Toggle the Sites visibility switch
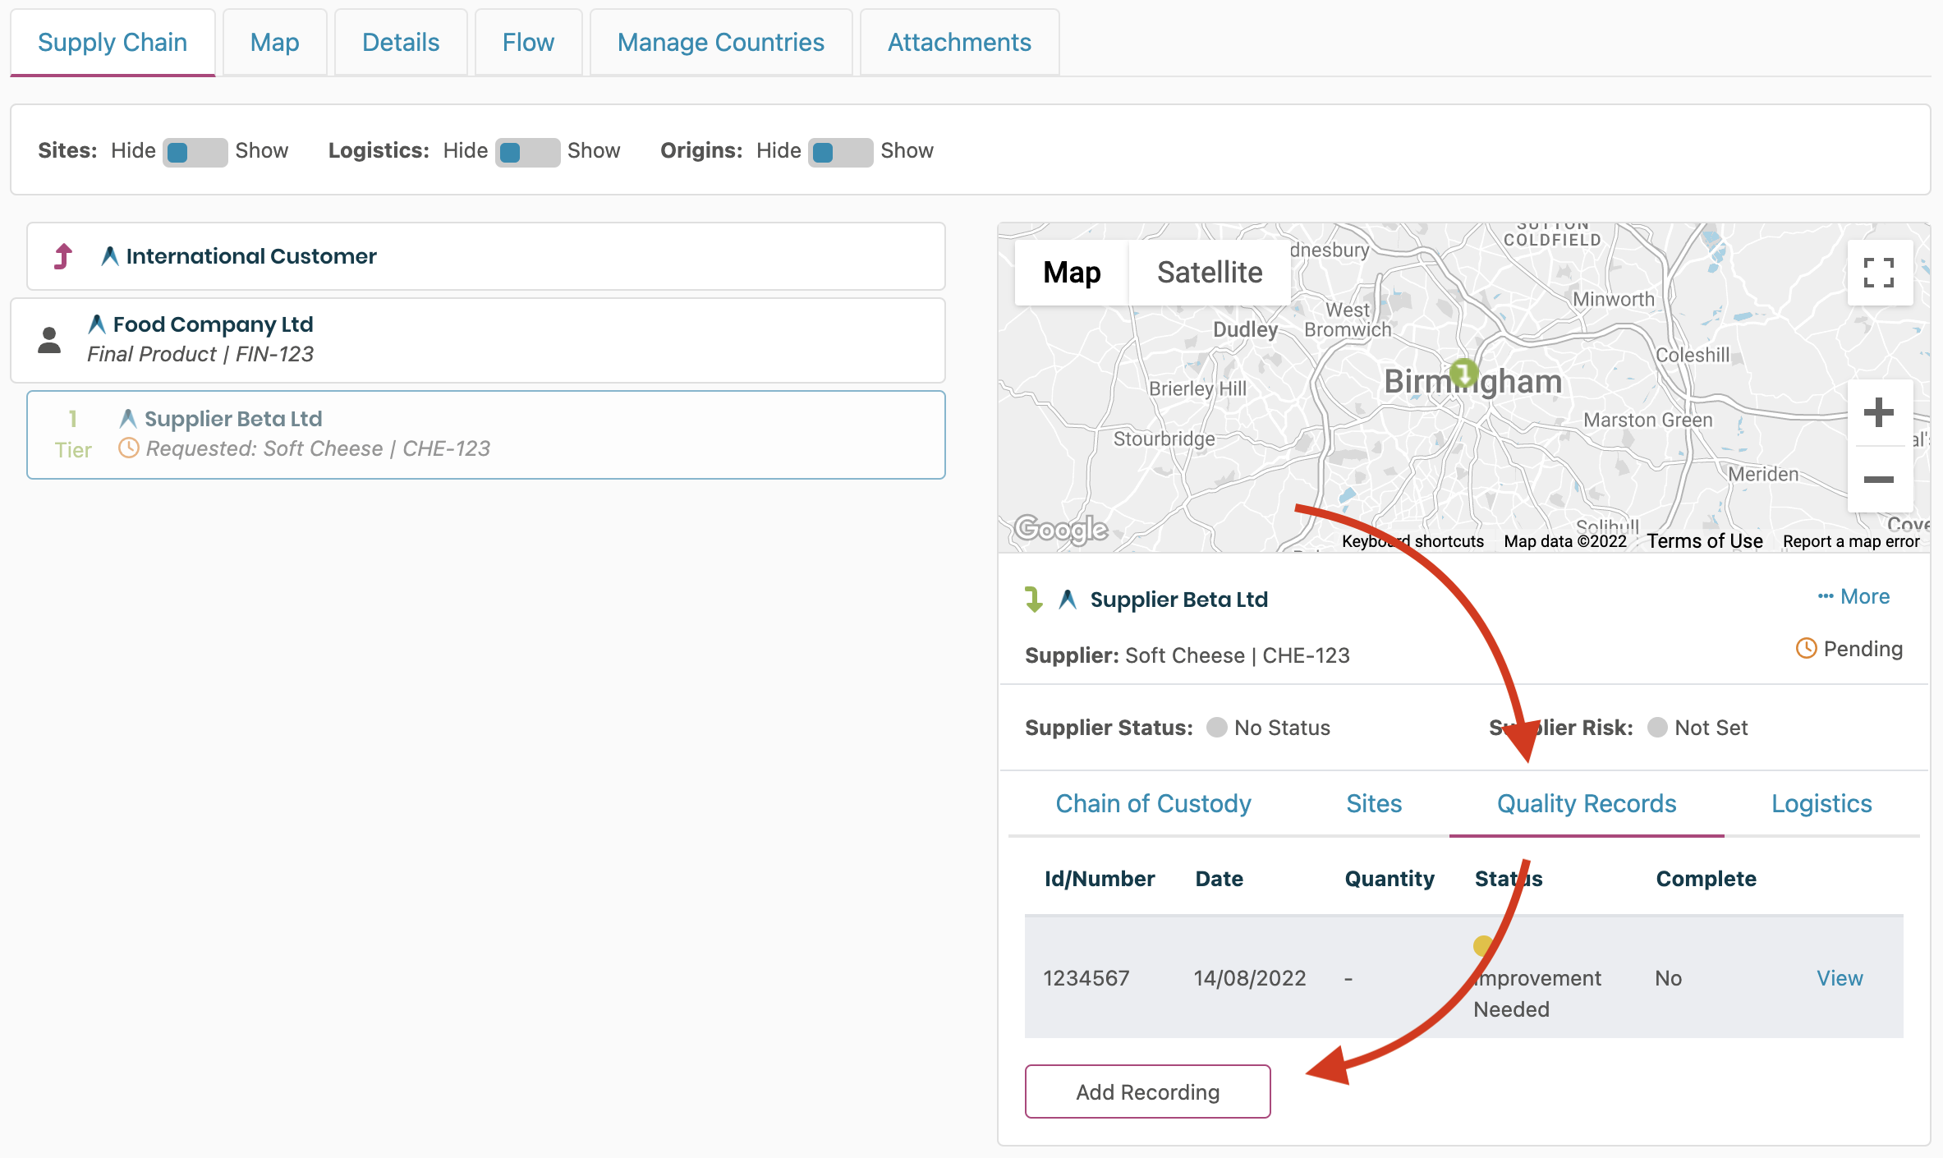This screenshot has height=1158, width=1943. point(195,152)
